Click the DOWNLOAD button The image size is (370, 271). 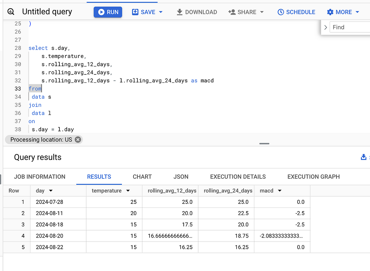[x=197, y=12]
